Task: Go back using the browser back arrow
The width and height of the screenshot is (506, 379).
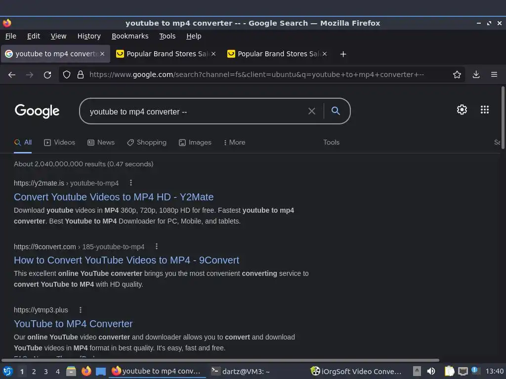Action: [12, 75]
